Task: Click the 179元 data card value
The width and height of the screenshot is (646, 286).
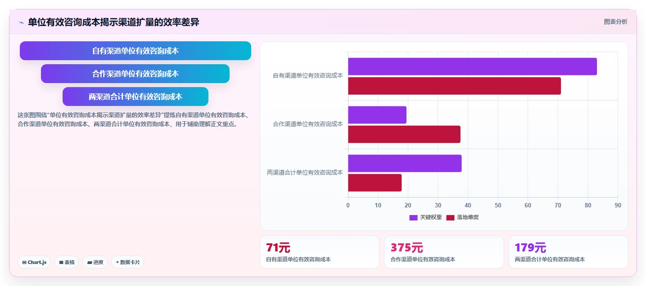Action: pos(531,247)
